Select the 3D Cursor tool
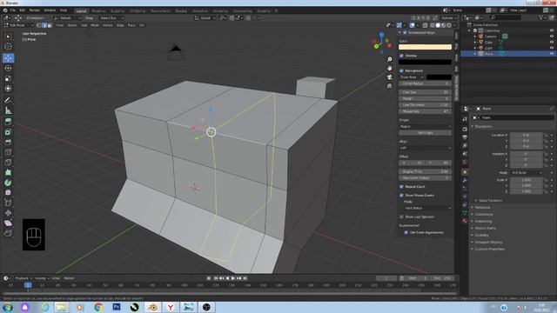 pyautogui.click(x=8, y=46)
